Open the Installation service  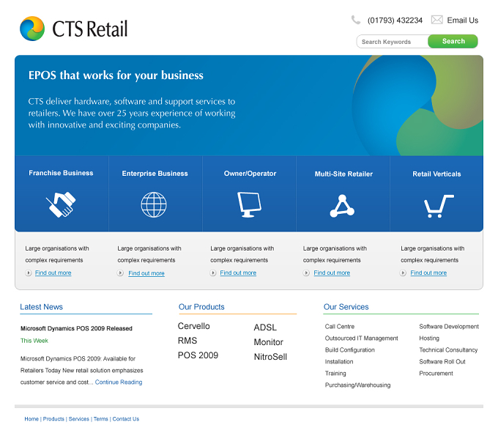tap(339, 362)
